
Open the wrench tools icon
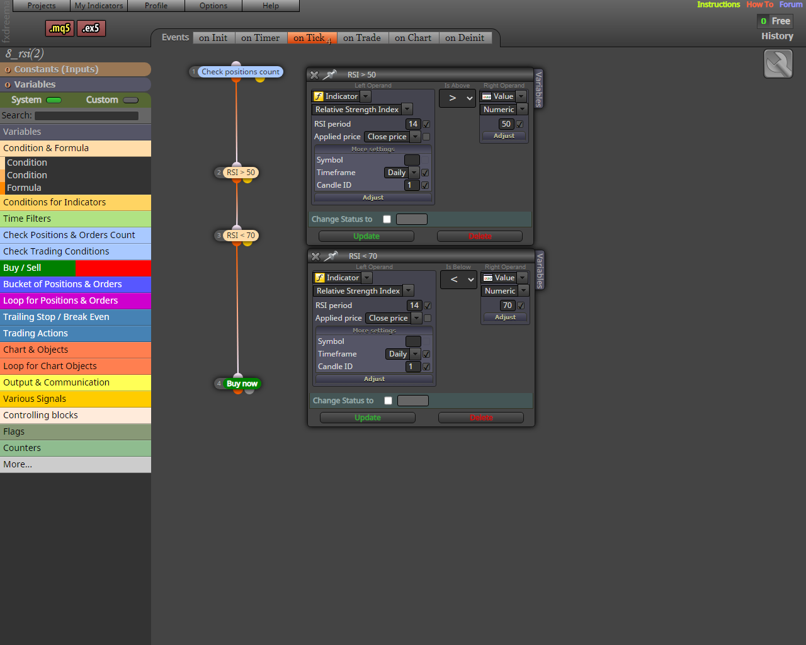click(778, 64)
